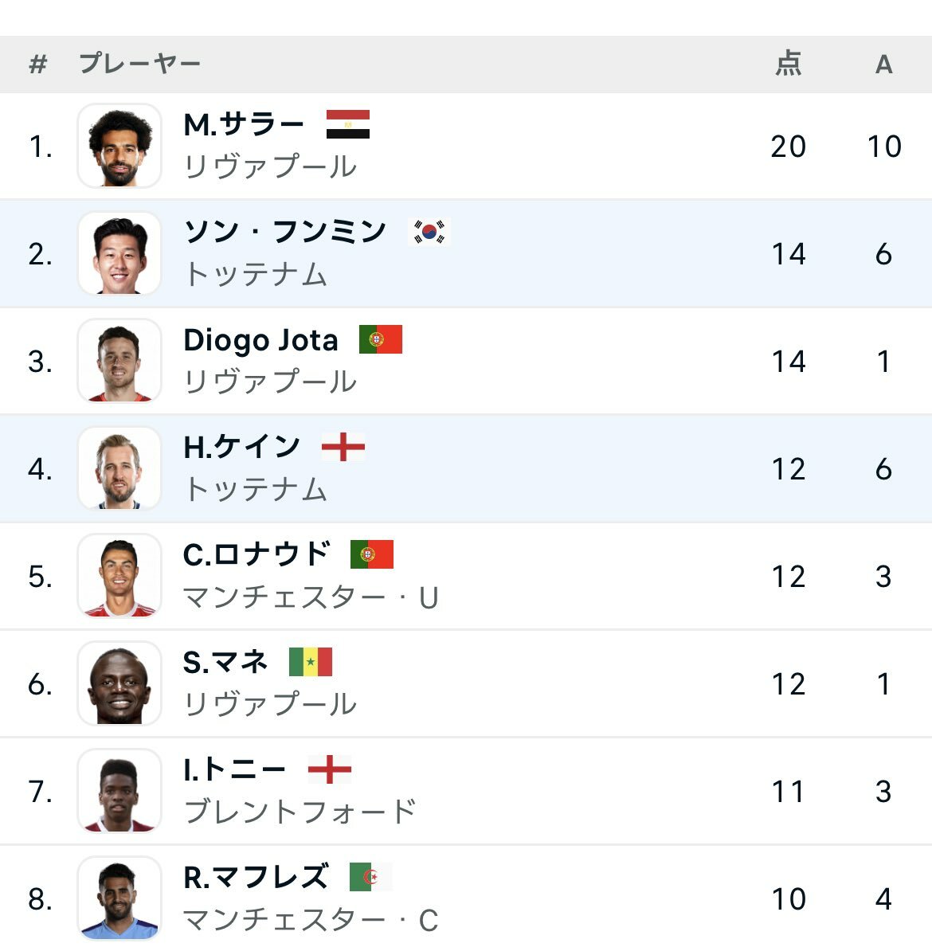Open ブレントフォード team under I.トニー
This screenshot has height=951, width=932.
[x=300, y=812]
